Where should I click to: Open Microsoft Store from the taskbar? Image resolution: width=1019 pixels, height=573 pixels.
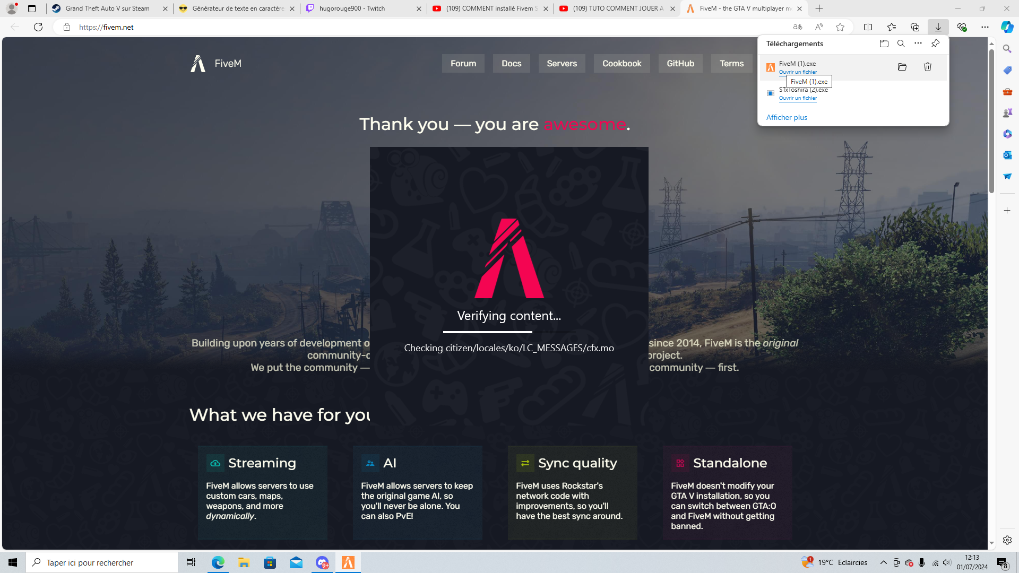[x=270, y=562]
